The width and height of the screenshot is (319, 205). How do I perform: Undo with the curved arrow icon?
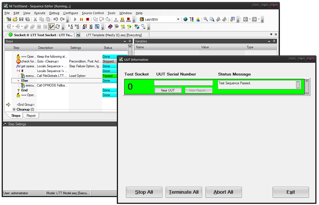click(x=55, y=19)
